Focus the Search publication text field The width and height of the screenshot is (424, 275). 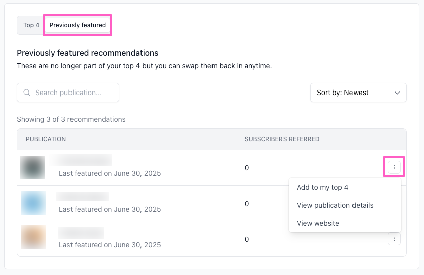click(73, 93)
